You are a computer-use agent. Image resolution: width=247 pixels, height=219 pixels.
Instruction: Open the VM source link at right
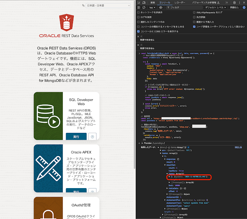point(238,147)
